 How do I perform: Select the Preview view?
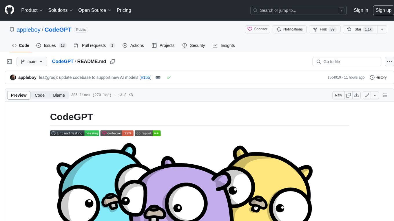19,95
